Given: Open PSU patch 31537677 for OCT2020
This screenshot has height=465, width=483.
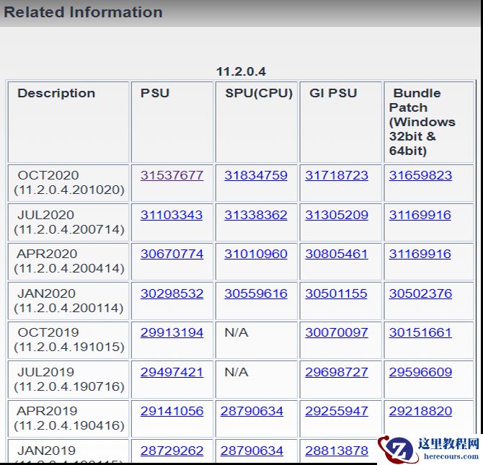Looking at the screenshot, I should pos(172,175).
